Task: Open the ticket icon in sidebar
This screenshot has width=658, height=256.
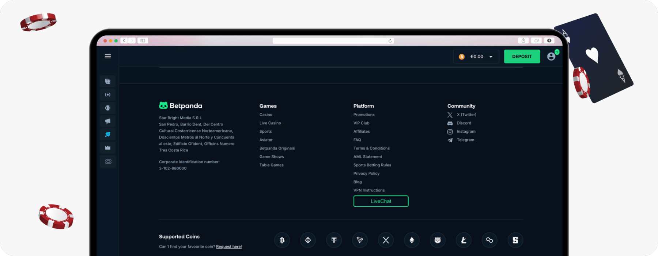Action: pyautogui.click(x=108, y=162)
